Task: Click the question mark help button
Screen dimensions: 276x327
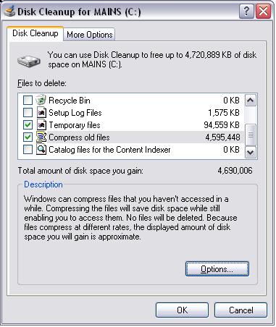Action: click(246, 11)
